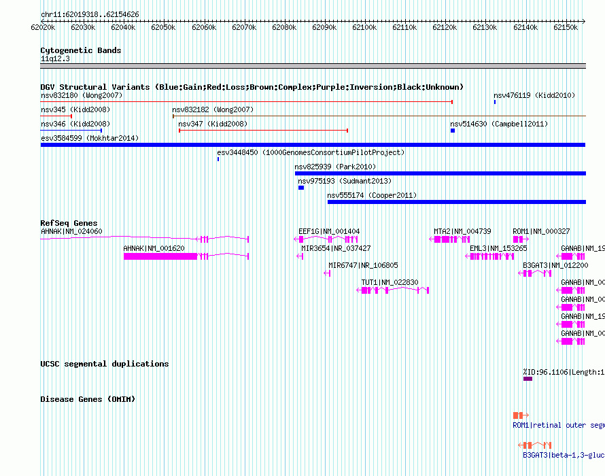
Task: Select the Disease Genes (OMIM) track title
Action: click(88, 399)
